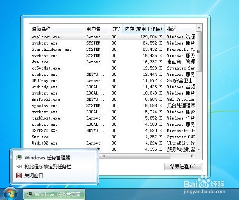
Task: Click the pin icon in jump list
Action: [x=19, y=166]
